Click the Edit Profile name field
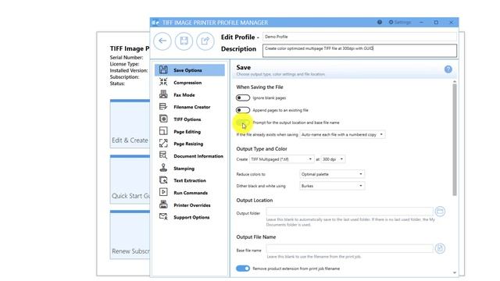500x281 pixels. coord(359,37)
